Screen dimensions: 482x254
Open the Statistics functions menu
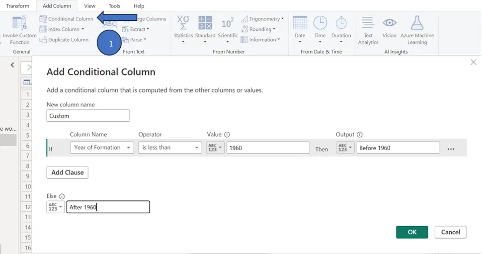[183, 30]
